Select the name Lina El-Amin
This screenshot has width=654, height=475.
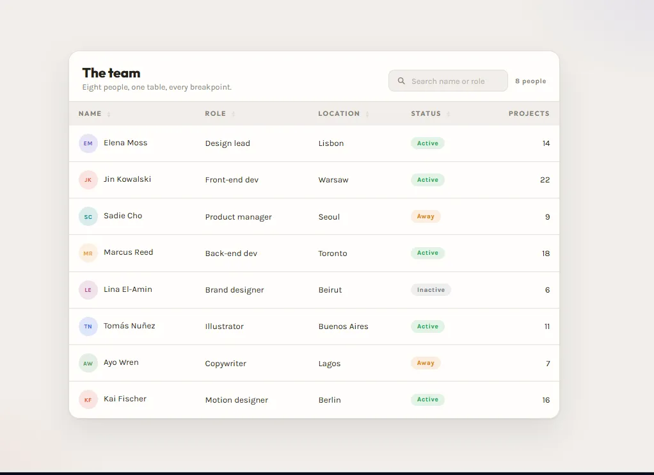click(128, 289)
